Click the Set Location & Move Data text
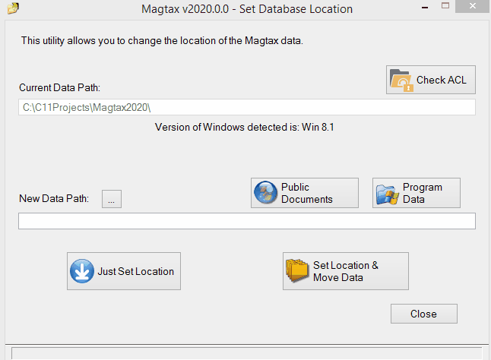The image size is (491, 360). tap(346, 271)
